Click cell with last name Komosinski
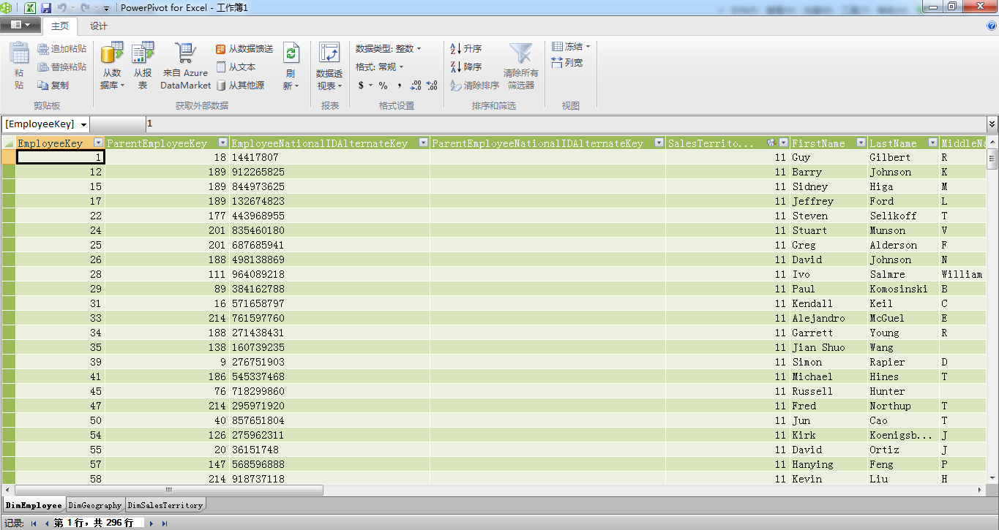Viewport: 999px width, 530px height. (x=903, y=289)
